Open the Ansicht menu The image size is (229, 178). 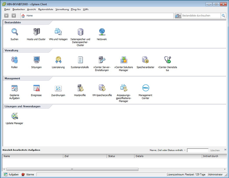(x=31, y=9)
